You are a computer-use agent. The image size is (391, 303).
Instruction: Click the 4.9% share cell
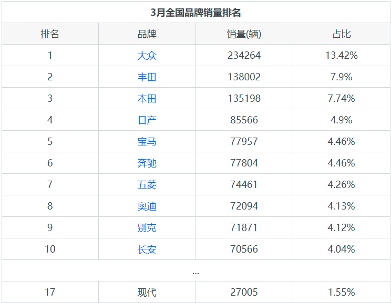[x=342, y=120]
